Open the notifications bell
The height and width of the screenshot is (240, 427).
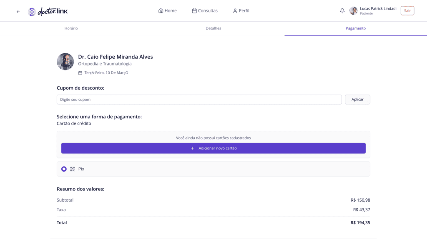click(342, 11)
